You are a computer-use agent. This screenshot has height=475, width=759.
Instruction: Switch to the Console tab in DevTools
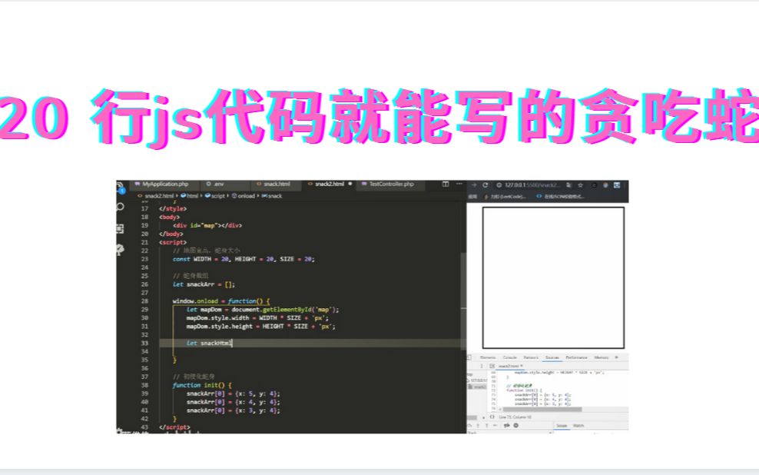[511, 357]
